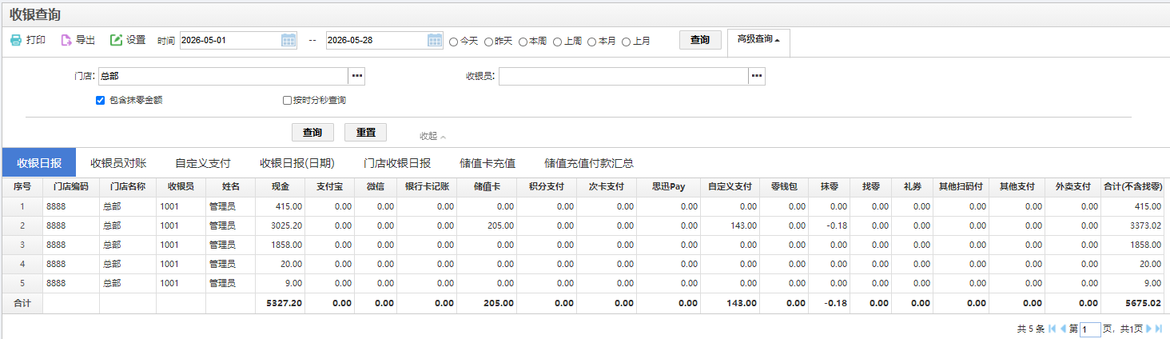
Task: Open calendar picker for end date 2026-05-28
Action: (435, 41)
